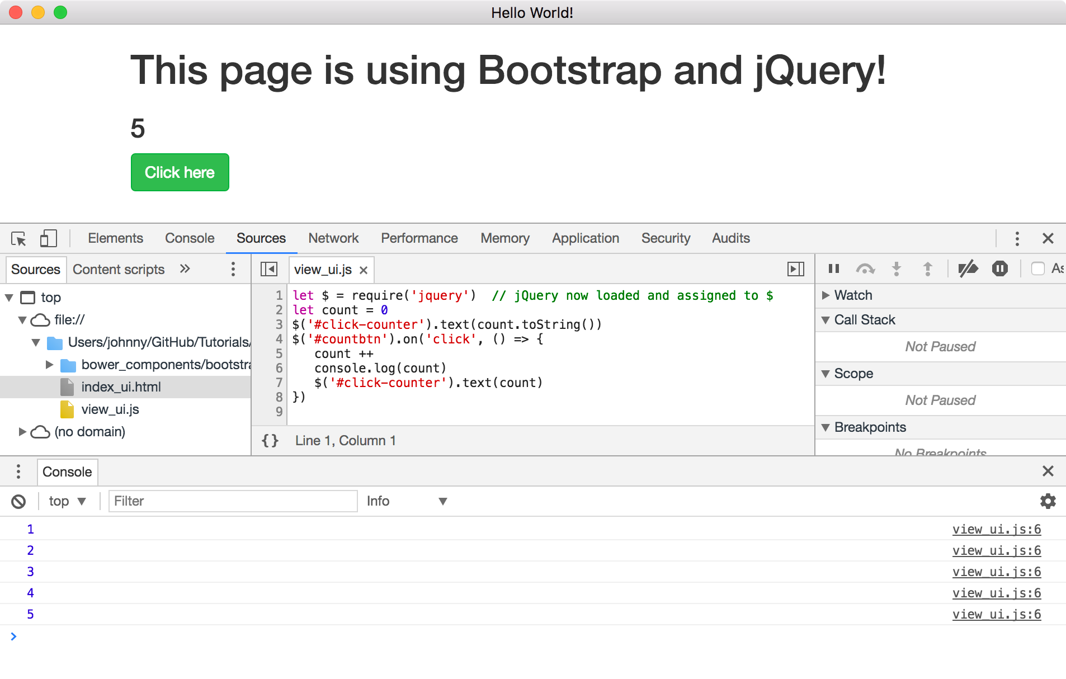Pretty print the source with braces icon
Viewport: 1066px width, 679px height.
270,441
